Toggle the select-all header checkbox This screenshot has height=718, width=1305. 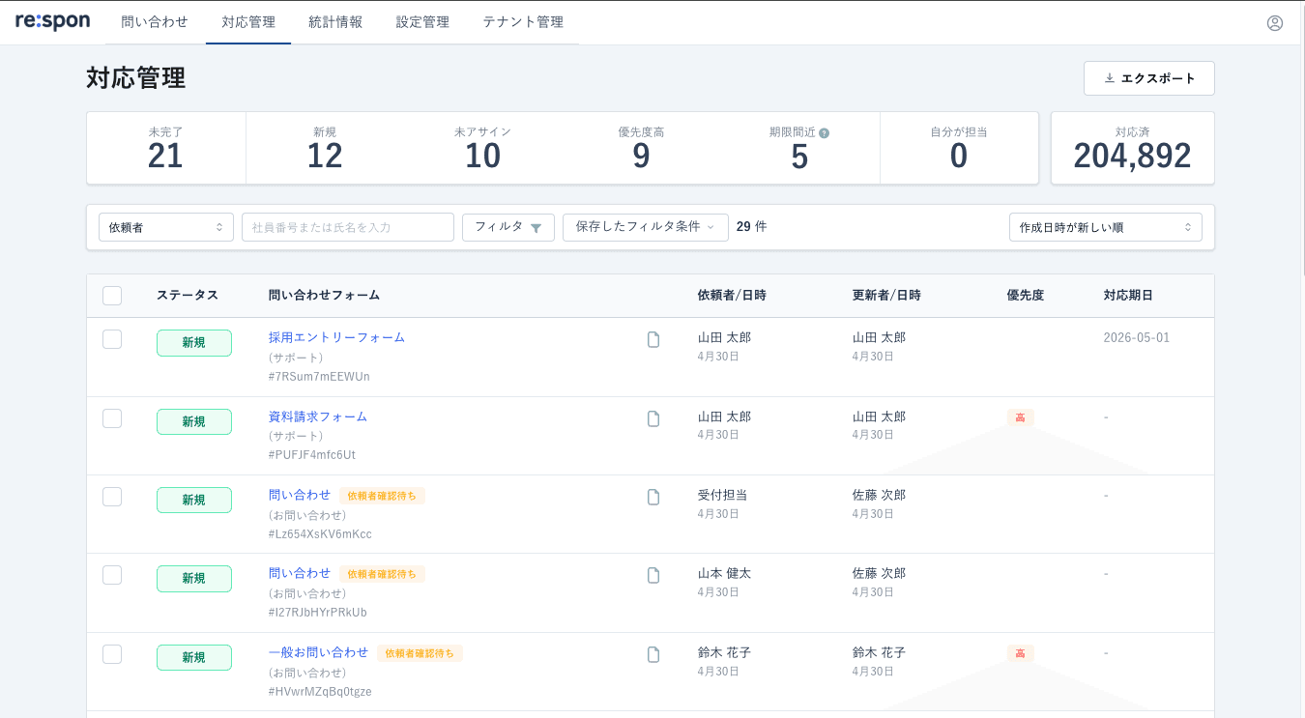[112, 296]
